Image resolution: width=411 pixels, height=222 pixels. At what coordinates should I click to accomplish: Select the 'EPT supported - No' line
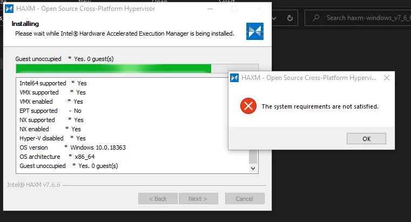click(x=50, y=111)
